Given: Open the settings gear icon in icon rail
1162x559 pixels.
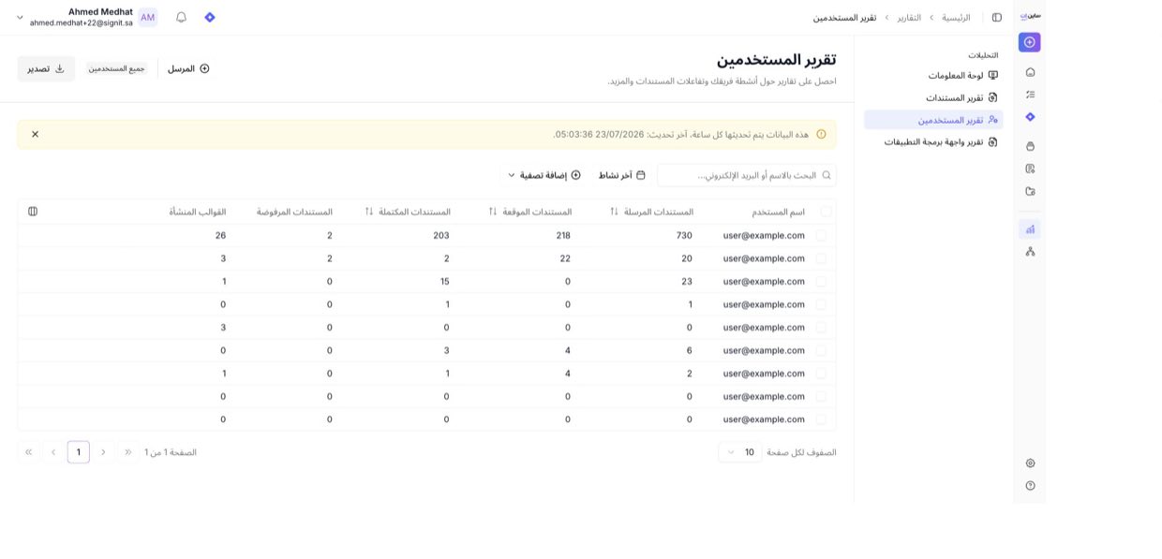Looking at the screenshot, I should pos(1030,463).
